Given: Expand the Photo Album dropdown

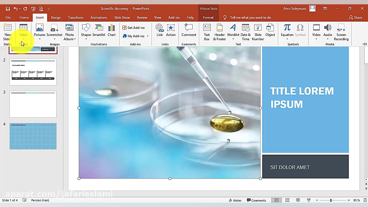Looking at the screenshot, I should click(x=74, y=39).
